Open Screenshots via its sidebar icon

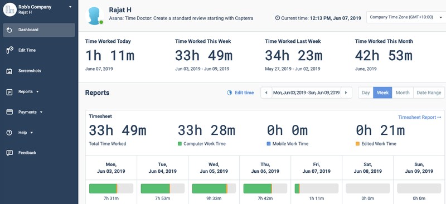[9, 71]
